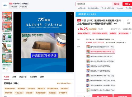Click the 搜本店 button
This screenshot has height=97, width=132.
click(x=117, y=4)
